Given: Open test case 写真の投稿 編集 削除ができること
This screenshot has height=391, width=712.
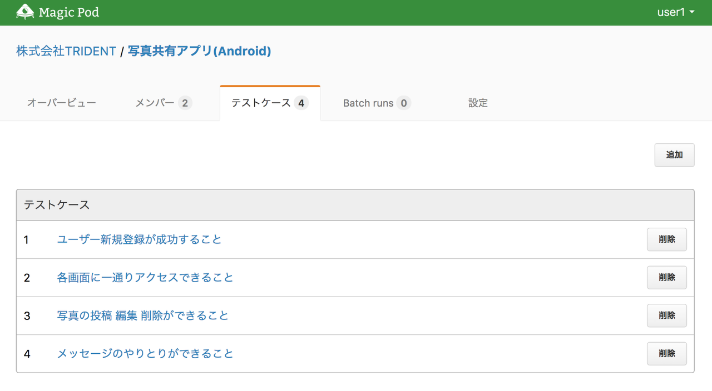Looking at the screenshot, I should coord(142,315).
